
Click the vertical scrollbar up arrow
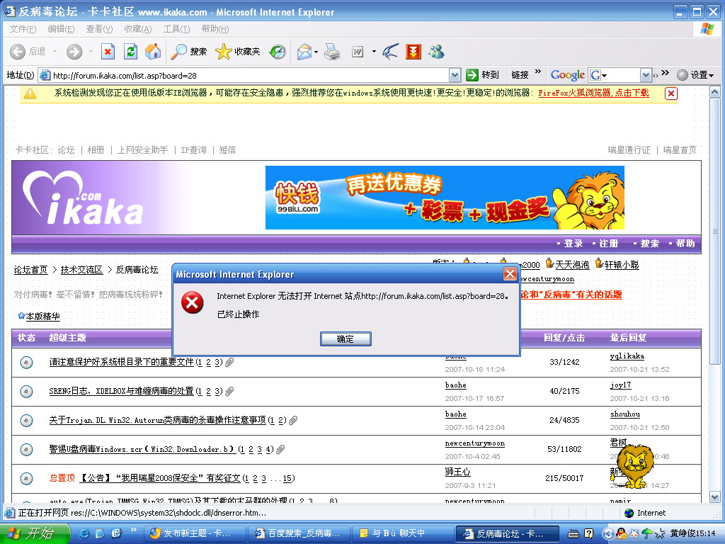pyautogui.click(x=714, y=92)
